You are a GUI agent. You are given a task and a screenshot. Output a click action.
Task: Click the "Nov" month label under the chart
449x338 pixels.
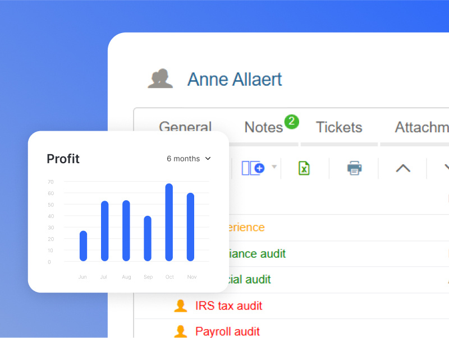[x=192, y=277]
